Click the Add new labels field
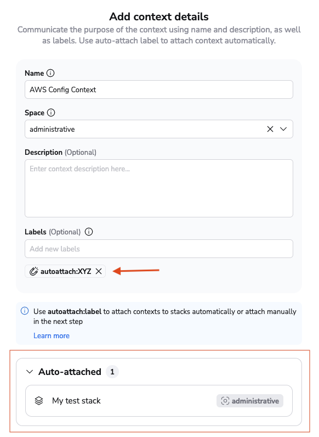This screenshot has height=437, width=319. [159, 249]
